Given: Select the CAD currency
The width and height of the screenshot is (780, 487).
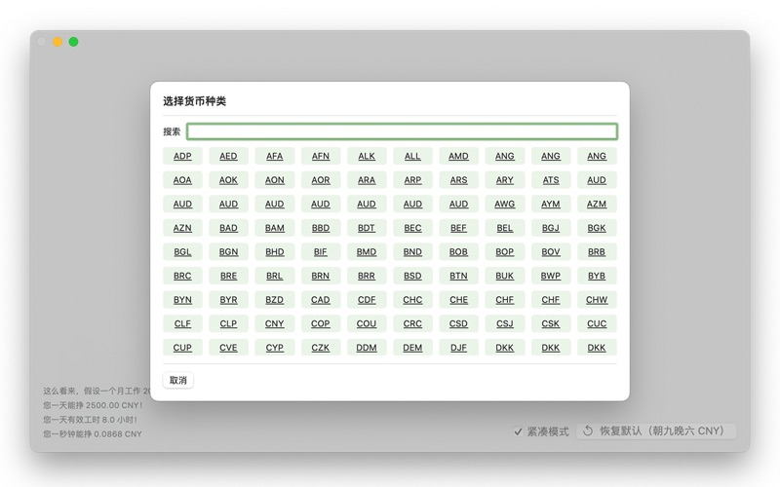Looking at the screenshot, I should click(321, 300).
